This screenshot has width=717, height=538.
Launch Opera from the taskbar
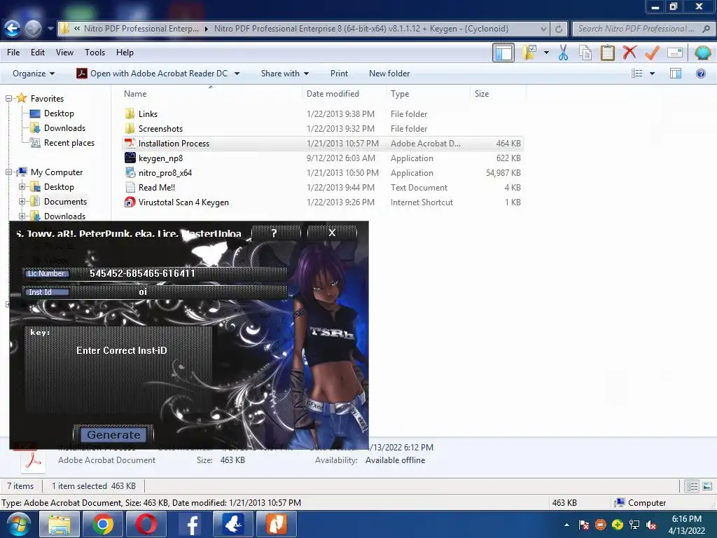[146, 524]
